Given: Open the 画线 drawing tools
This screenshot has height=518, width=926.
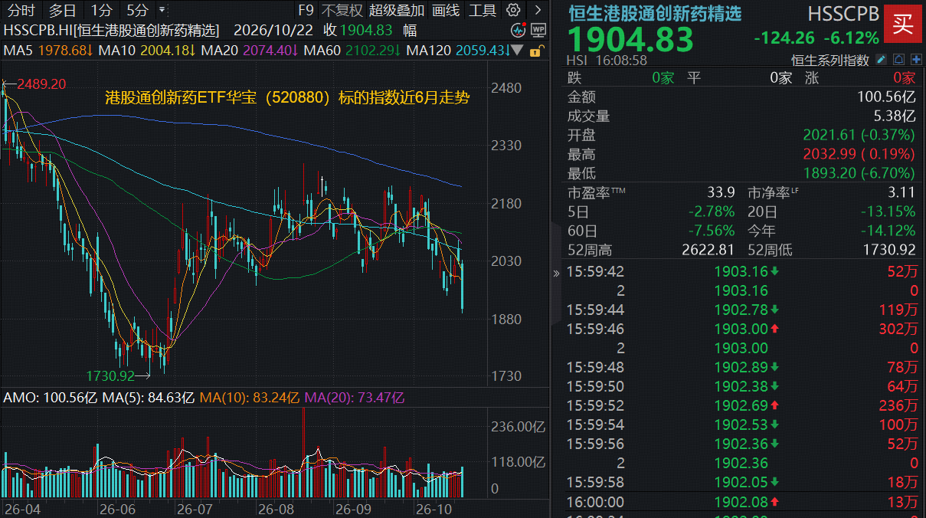Looking at the screenshot, I should click(446, 10).
